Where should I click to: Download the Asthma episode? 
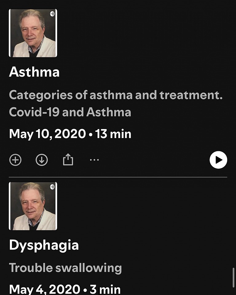coord(41,160)
